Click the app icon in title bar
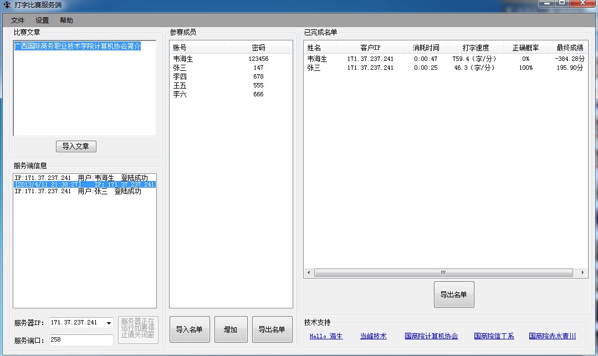Viewport: 598px width, 356px height. (7, 5)
